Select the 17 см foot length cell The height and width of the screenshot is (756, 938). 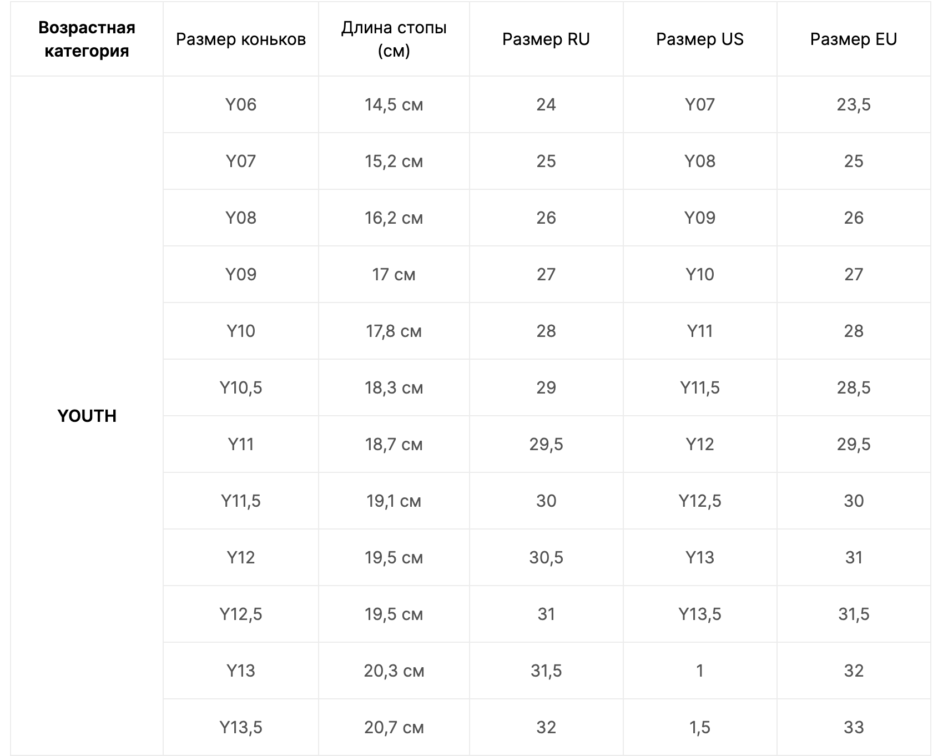coord(394,275)
